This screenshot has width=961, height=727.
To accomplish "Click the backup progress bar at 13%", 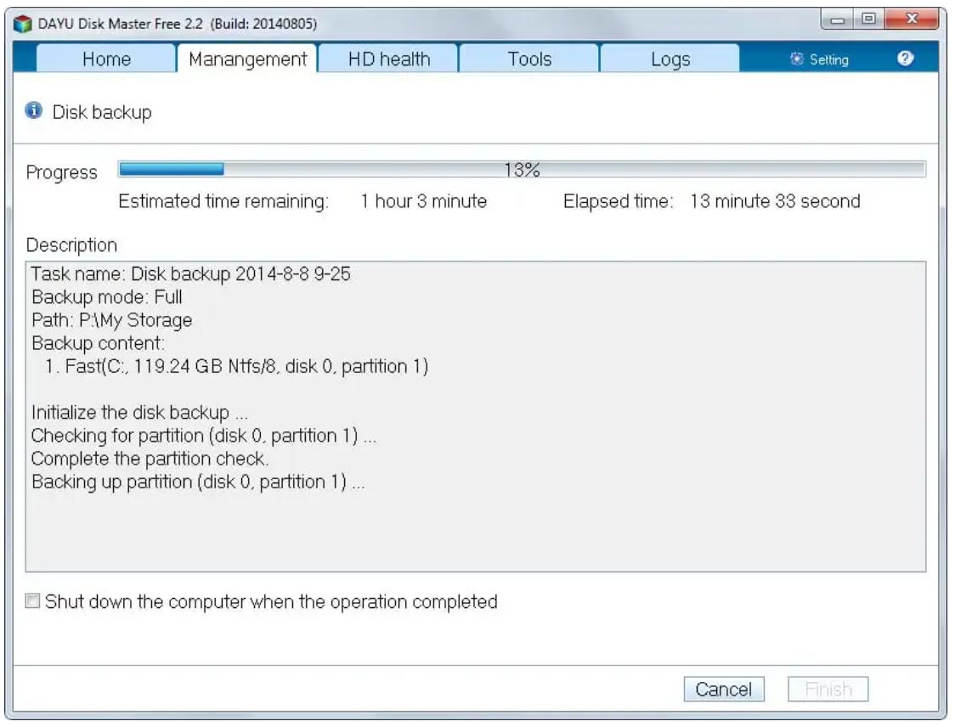I will (x=522, y=170).
